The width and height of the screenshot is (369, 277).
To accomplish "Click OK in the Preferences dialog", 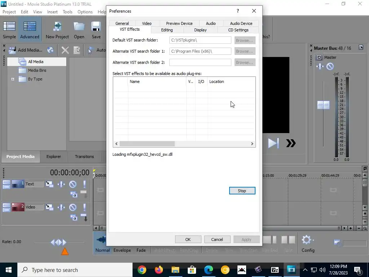I will (188, 239).
